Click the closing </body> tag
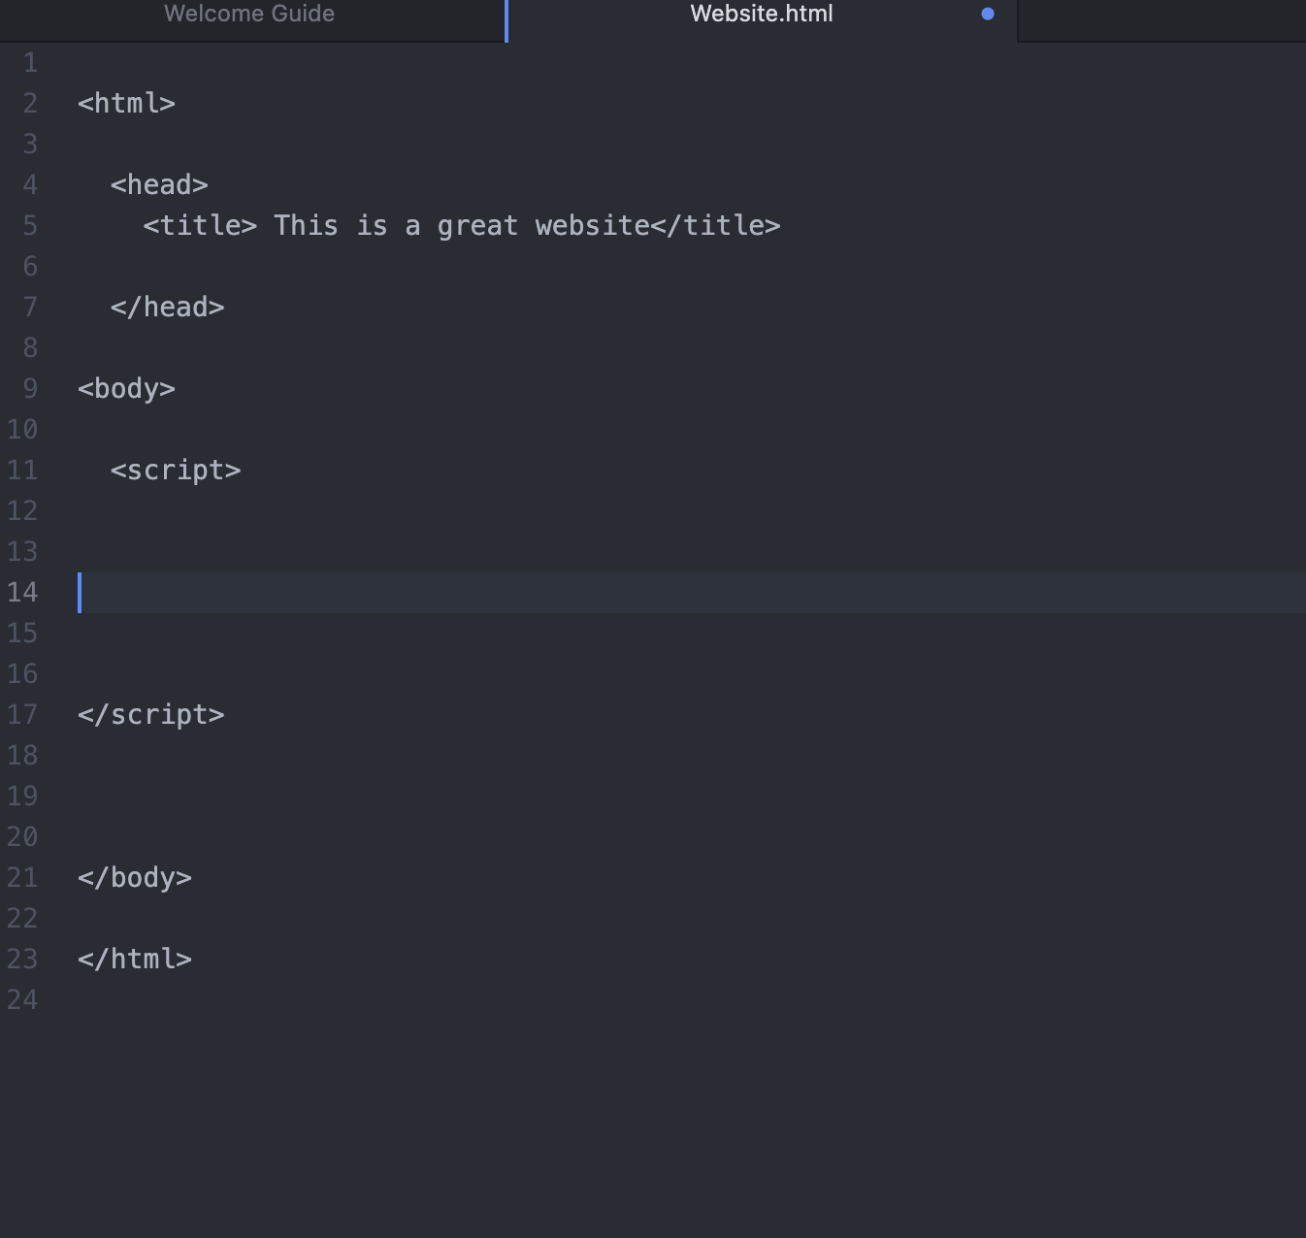 [135, 878]
